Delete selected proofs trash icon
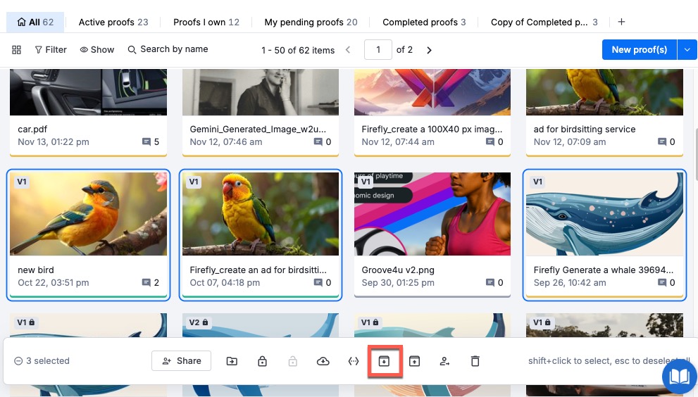The width and height of the screenshot is (698, 397). pyautogui.click(x=475, y=361)
